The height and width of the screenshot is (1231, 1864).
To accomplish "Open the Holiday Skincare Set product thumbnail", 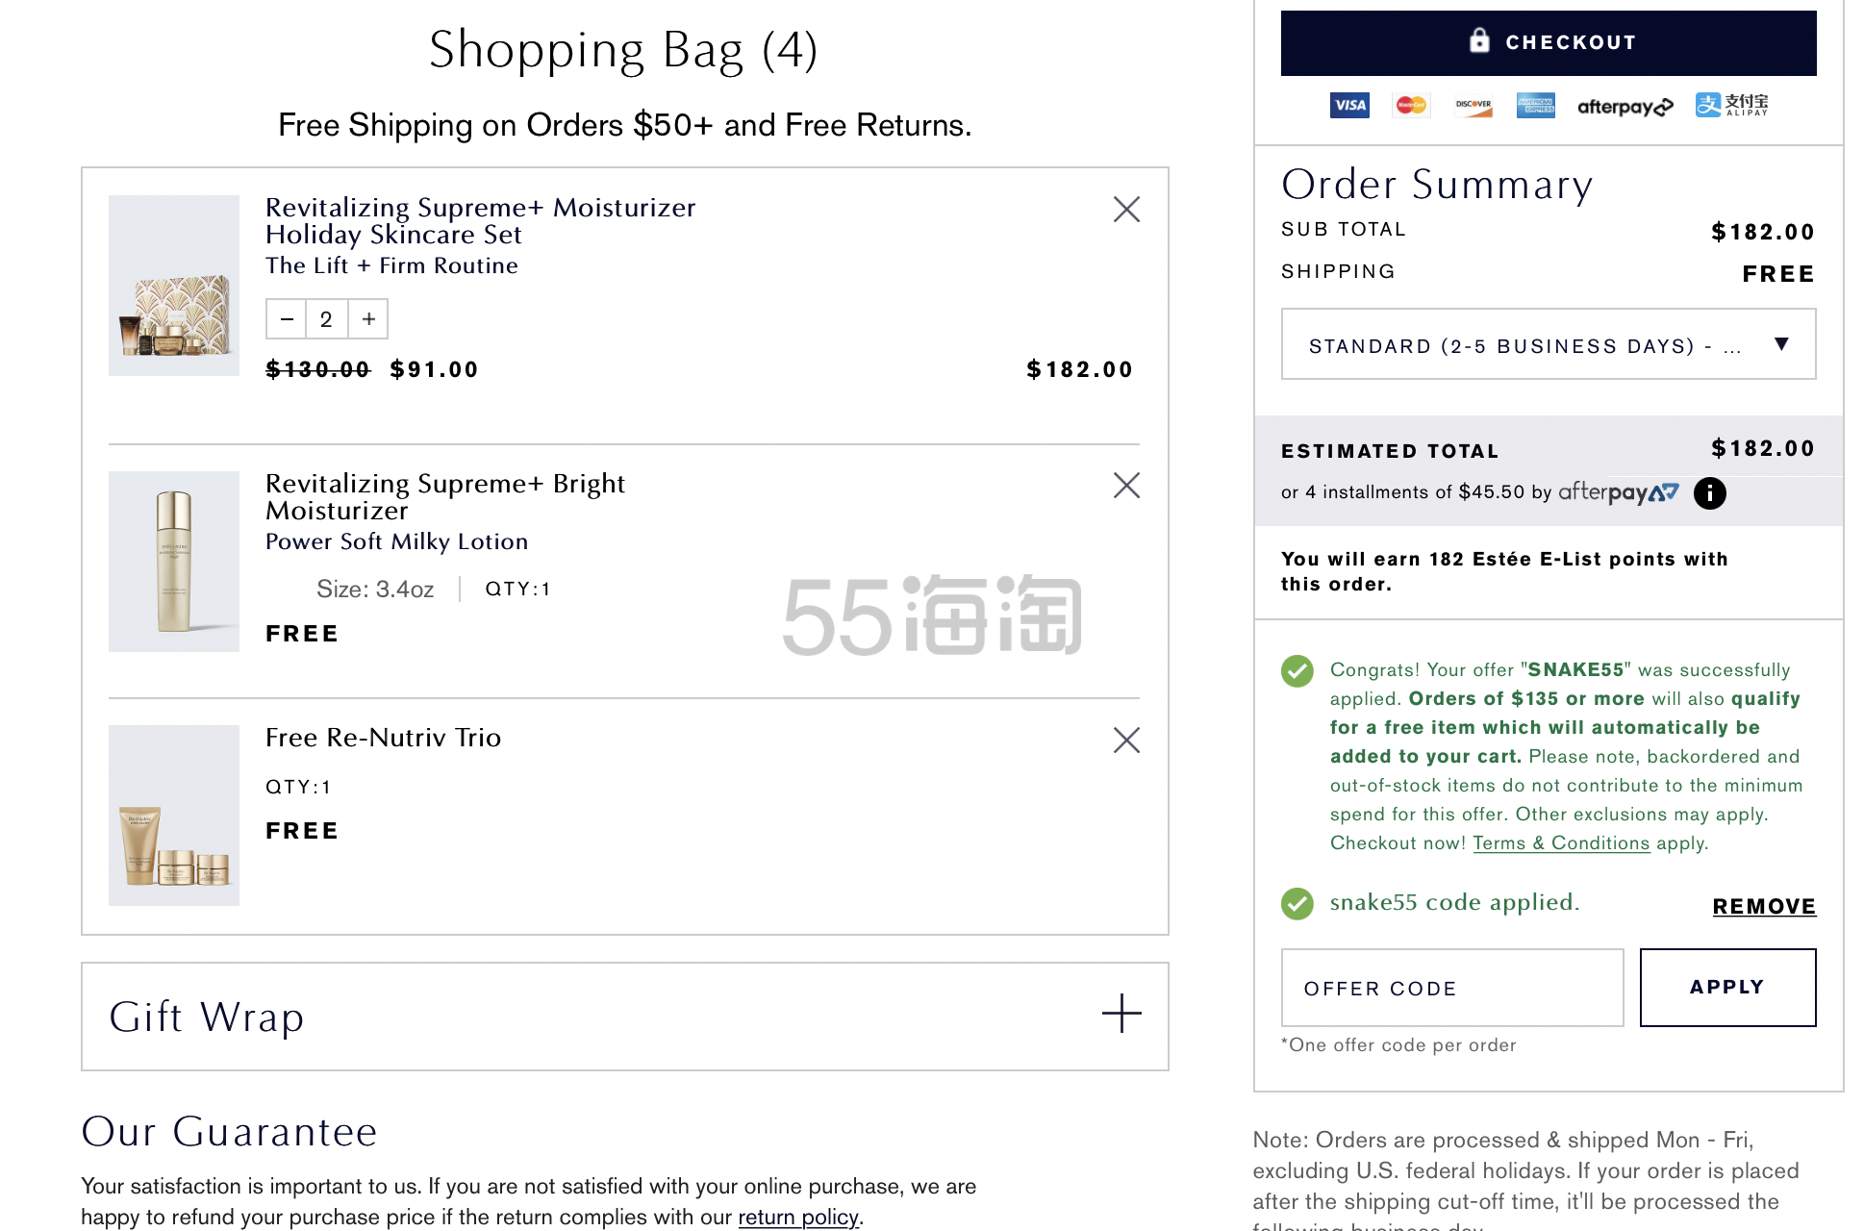I will (x=174, y=286).
